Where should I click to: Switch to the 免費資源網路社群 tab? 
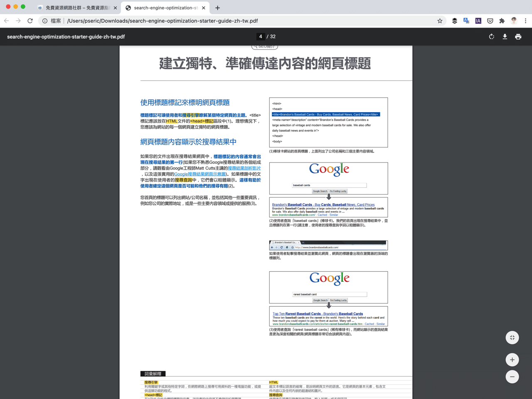[77, 8]
